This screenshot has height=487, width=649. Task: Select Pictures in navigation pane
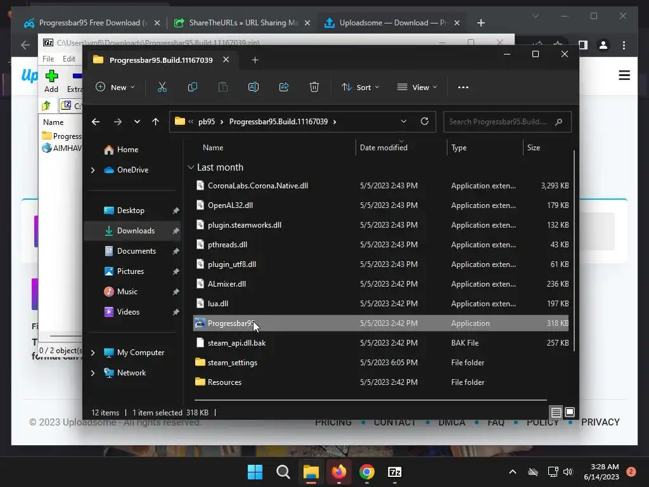point(131,271)
